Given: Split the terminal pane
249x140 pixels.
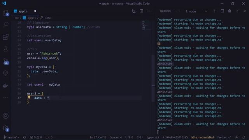Looking at the screenshot, I should point(222,11).
